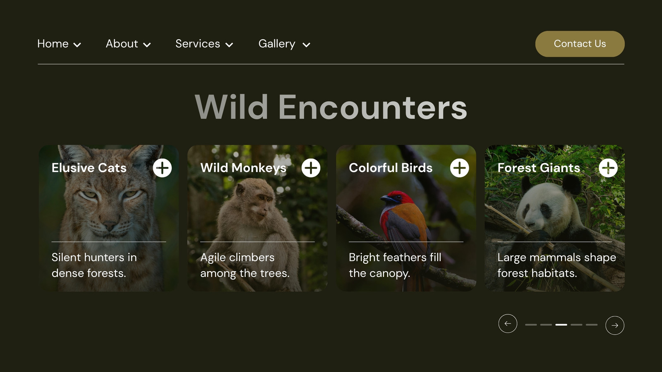Image resolution: width=662 pixels, height=372 pixels.
Task: Open the Colorful Birds photo card
Action: (406, 218)
